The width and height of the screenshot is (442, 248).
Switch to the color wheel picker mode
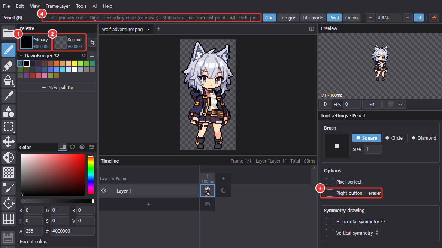coord(82,147)
